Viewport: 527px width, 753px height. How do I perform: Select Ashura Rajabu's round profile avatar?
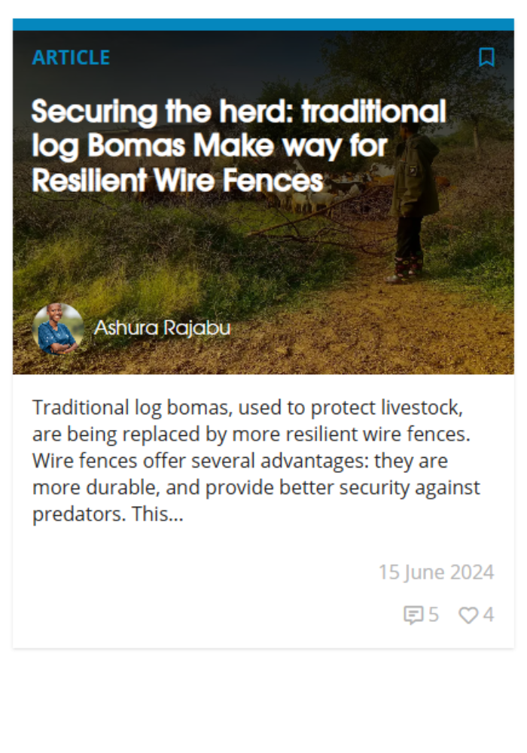click(58, 329)
